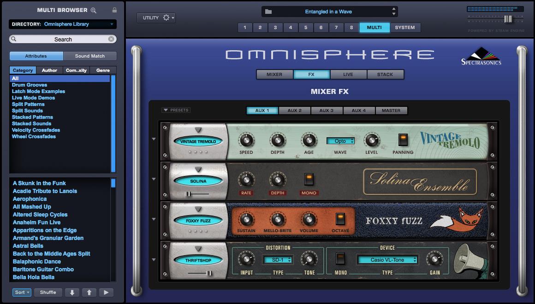535x304 pixels.
Task: Switch to the AUX 2 tab
Action: [294, 110]
